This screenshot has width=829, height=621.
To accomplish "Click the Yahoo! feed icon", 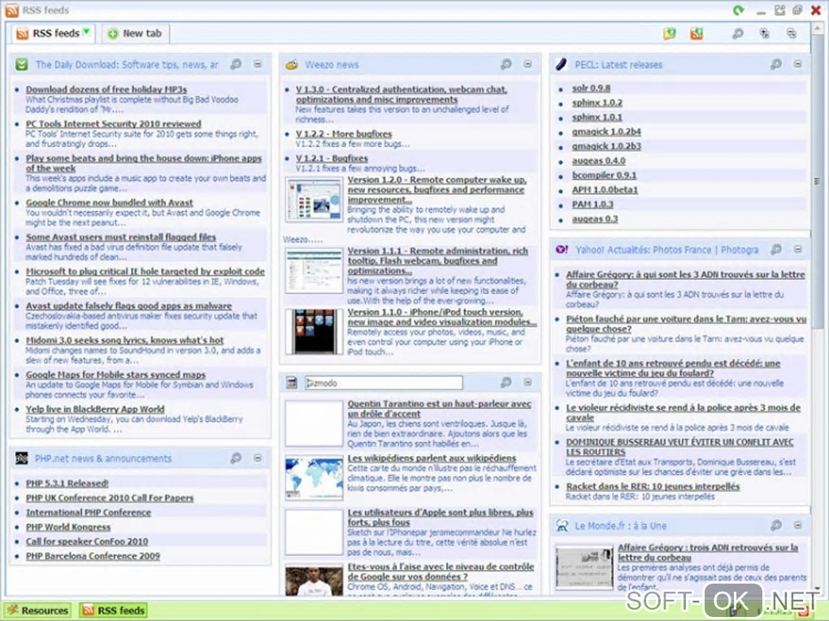I will point(562,250).
